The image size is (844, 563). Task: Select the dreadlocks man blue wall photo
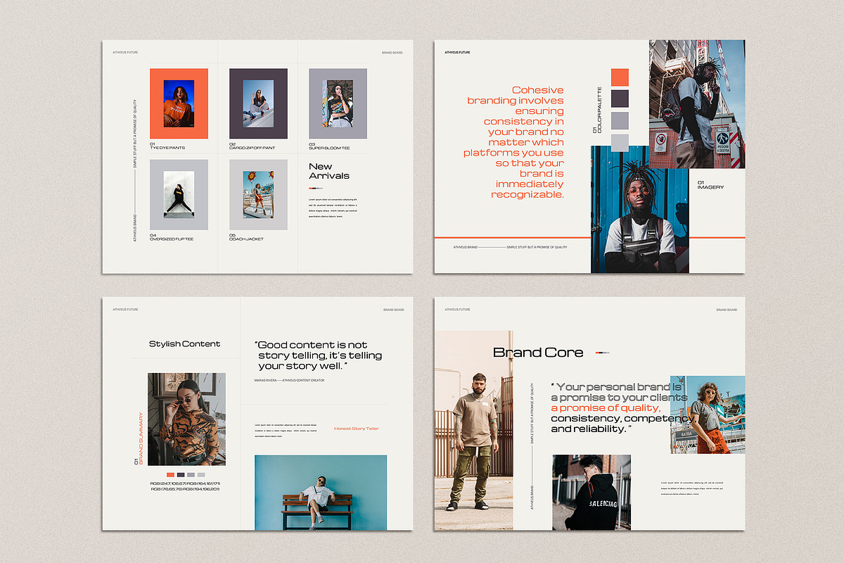(x=639, y=210)
